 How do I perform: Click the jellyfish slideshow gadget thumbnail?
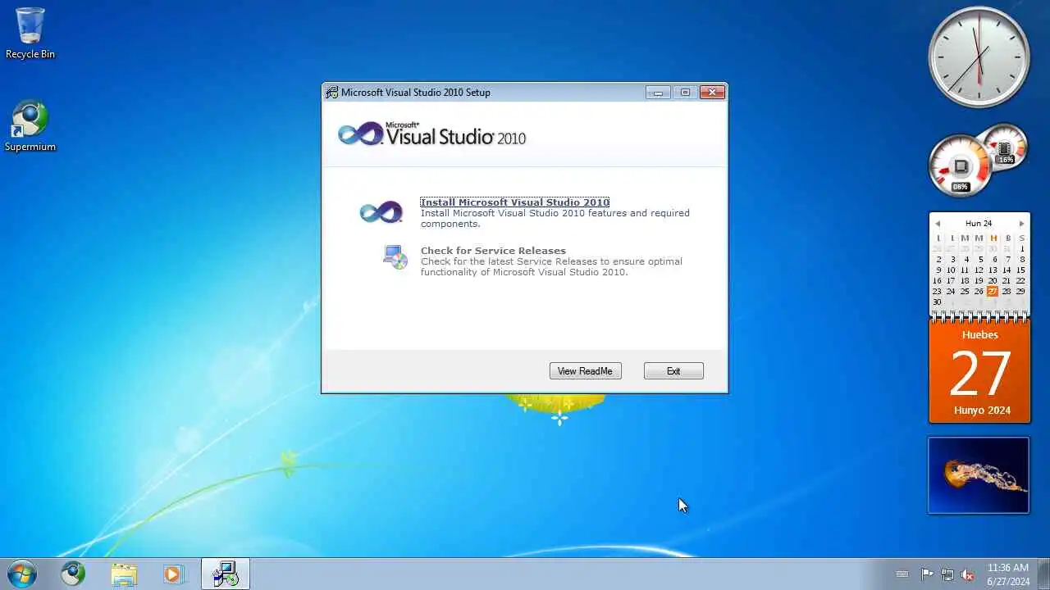tap(979, 475)
